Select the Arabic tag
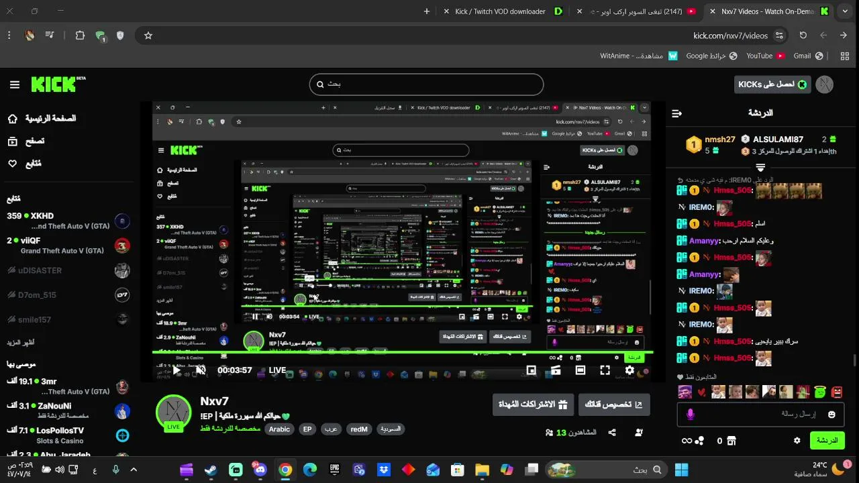The width and height of the screenshot is (859, 483). 279,429
